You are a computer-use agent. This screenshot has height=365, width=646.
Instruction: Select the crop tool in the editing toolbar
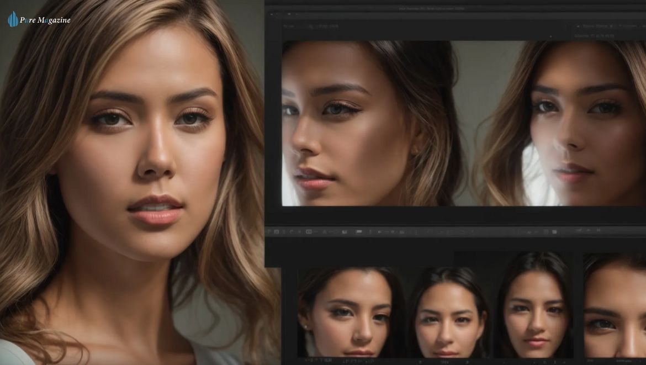click(x=278, y=231)
